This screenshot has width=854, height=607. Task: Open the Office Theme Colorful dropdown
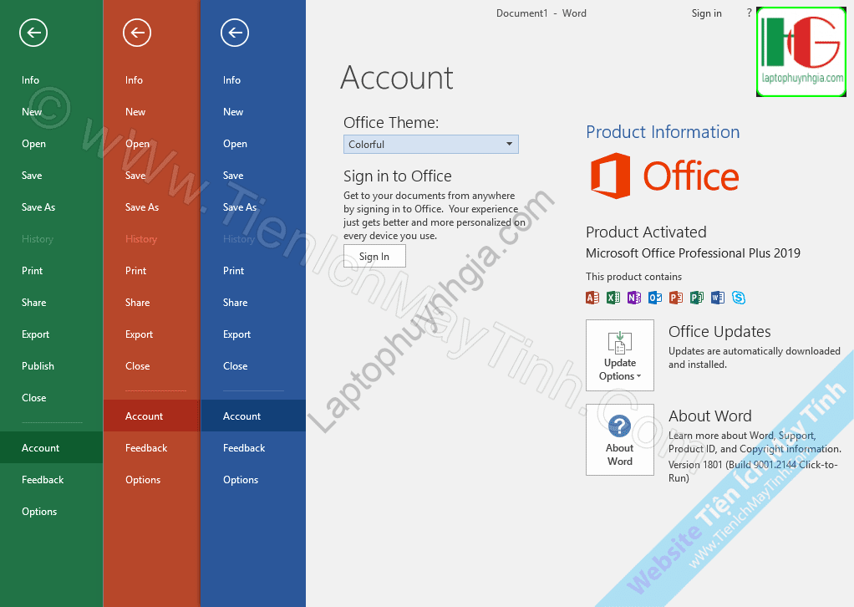[431, 145]
